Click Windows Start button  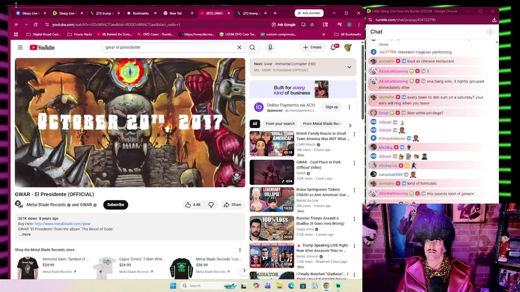pos(173,286)
